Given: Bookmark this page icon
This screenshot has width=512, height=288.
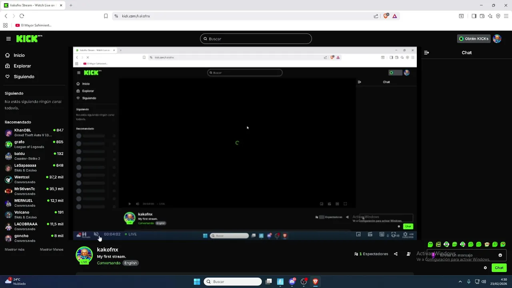Looking at the screenshot, I should tap(106, 16).
